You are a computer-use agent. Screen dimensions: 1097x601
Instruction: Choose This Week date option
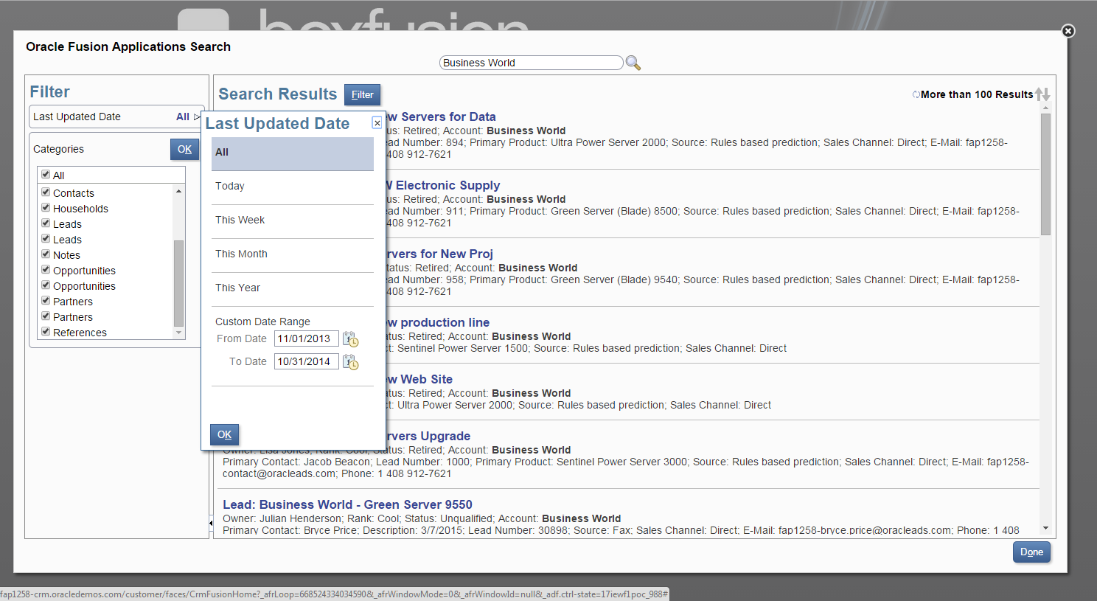[293, 221]
